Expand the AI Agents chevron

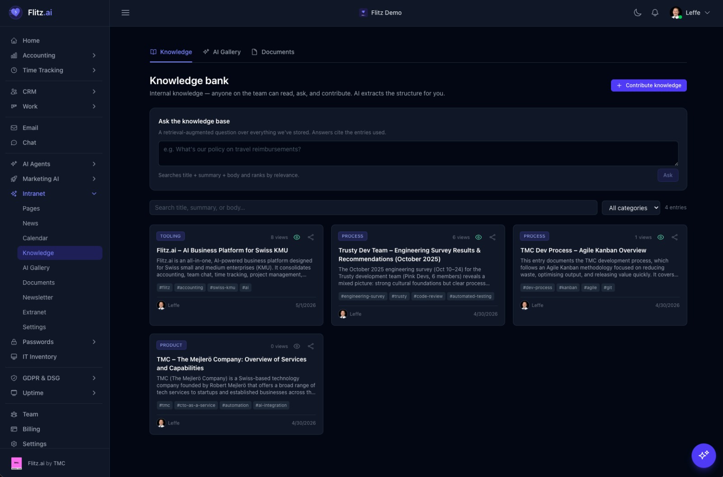point(94,164)
